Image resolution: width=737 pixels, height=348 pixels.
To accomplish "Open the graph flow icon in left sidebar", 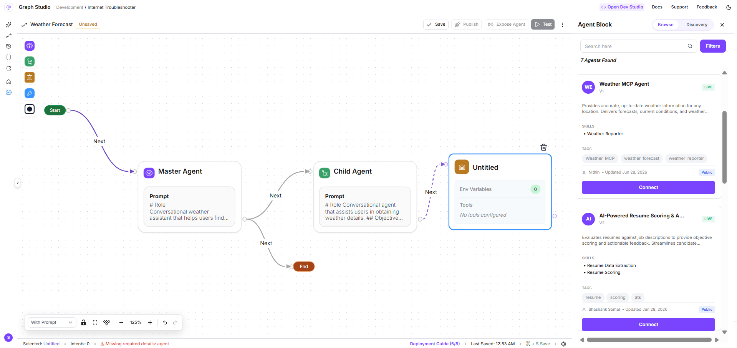I will tap(8, 36).
